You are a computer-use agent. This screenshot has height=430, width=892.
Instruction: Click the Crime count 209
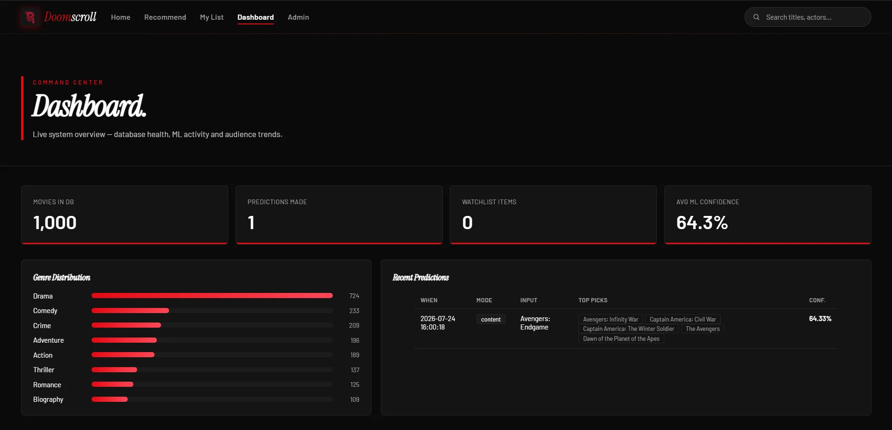[x=354, y=325]
